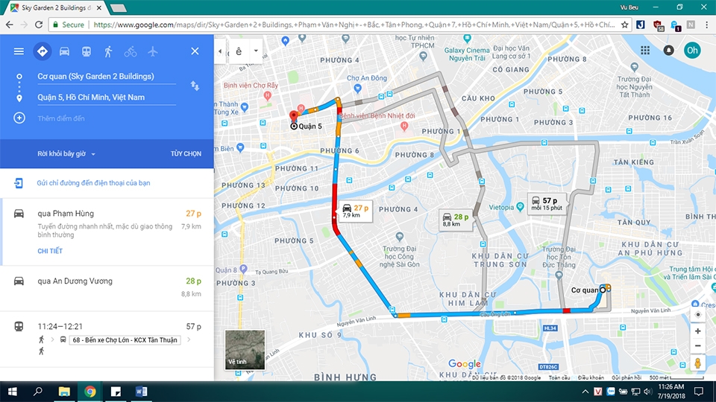Switch to driving travel mode

[64, 51]
